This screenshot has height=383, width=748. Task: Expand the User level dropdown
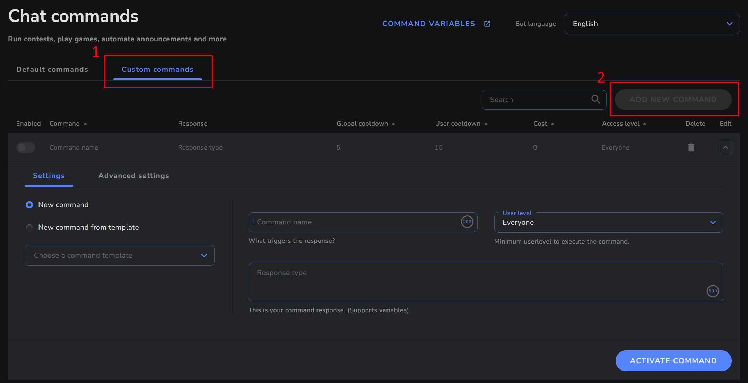click(x=608, y=222)
